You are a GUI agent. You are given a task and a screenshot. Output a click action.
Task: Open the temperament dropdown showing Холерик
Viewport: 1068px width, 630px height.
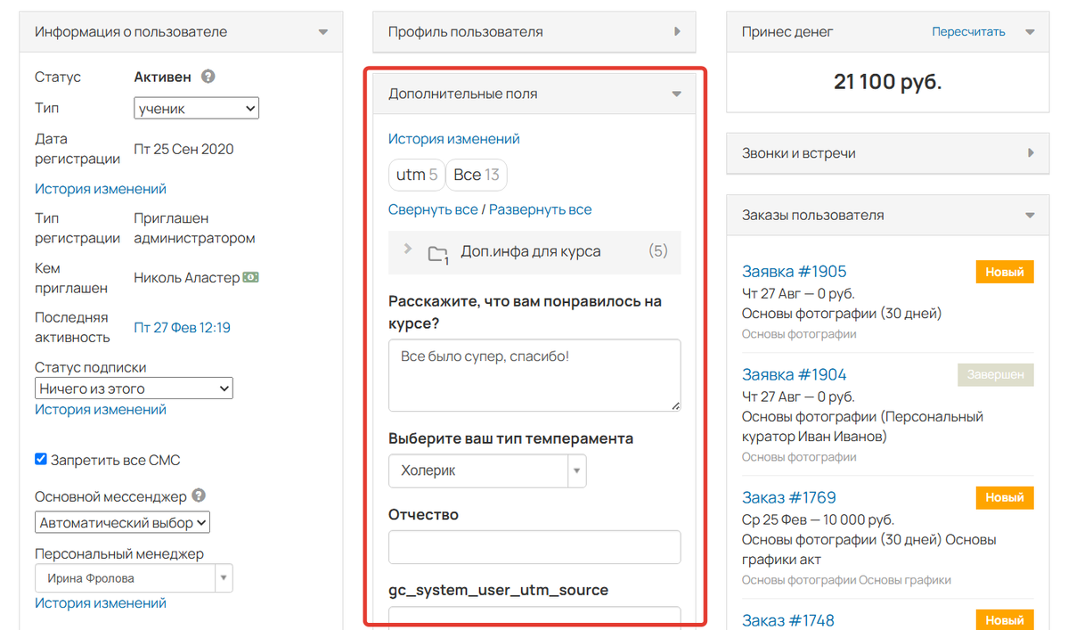[487, 470]
